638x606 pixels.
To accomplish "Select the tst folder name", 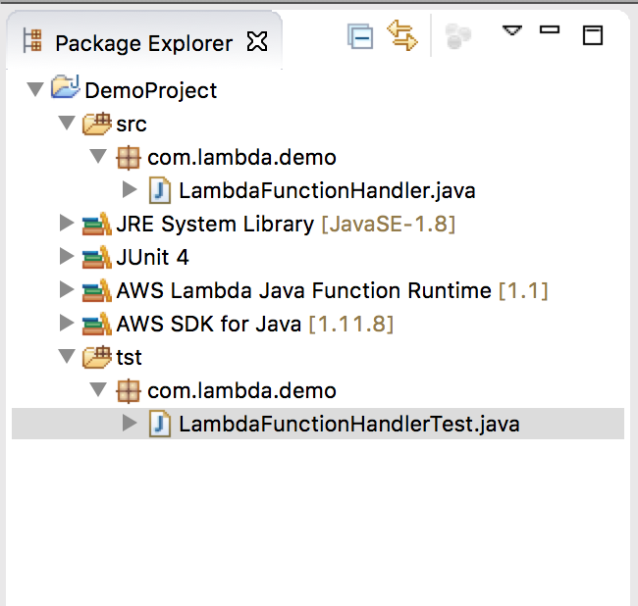I will click(129, 358).
